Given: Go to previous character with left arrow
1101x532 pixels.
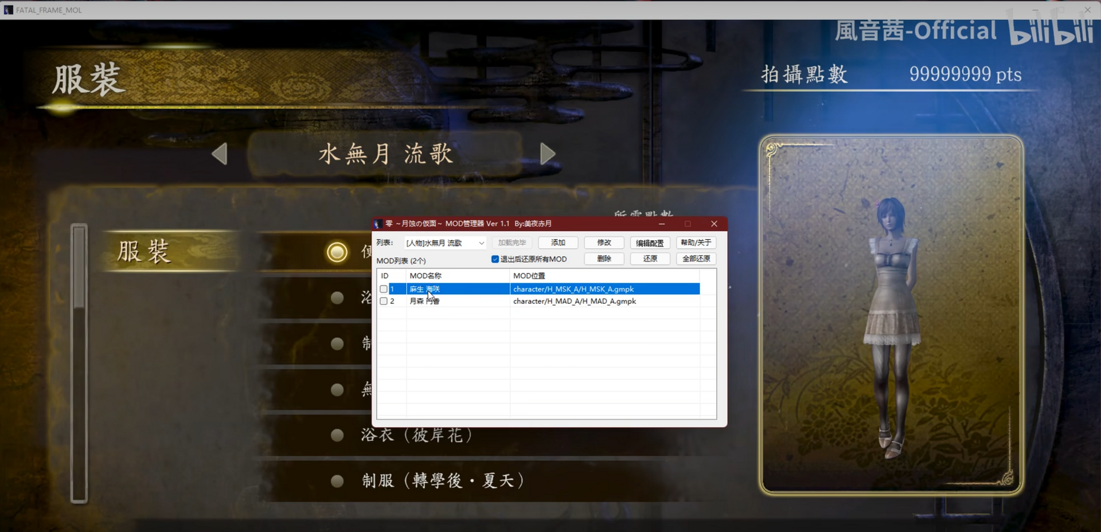Looking at the screenshot, I should click(x=220, y=154).
